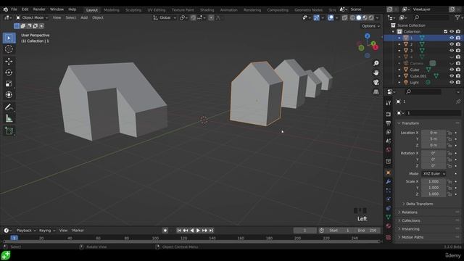Toggle the camera view icon
Image resolution: width=464 pixels, height=261 pixels.
click(x=376, y=82)
